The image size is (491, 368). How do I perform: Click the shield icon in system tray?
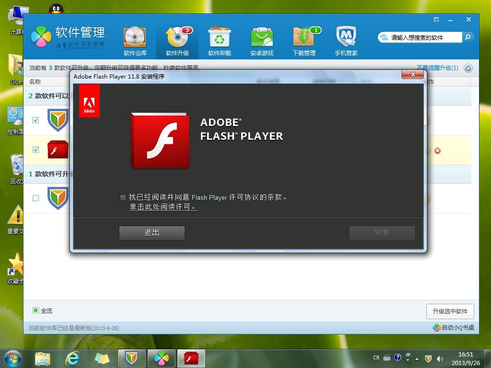tap(428, 358)
